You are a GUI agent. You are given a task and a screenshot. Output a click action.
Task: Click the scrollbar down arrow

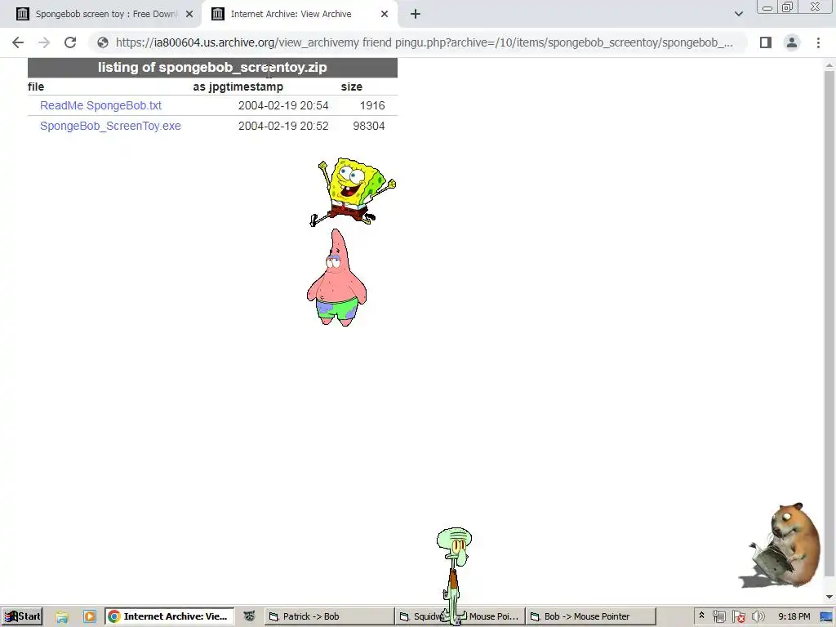pos(829,597)
